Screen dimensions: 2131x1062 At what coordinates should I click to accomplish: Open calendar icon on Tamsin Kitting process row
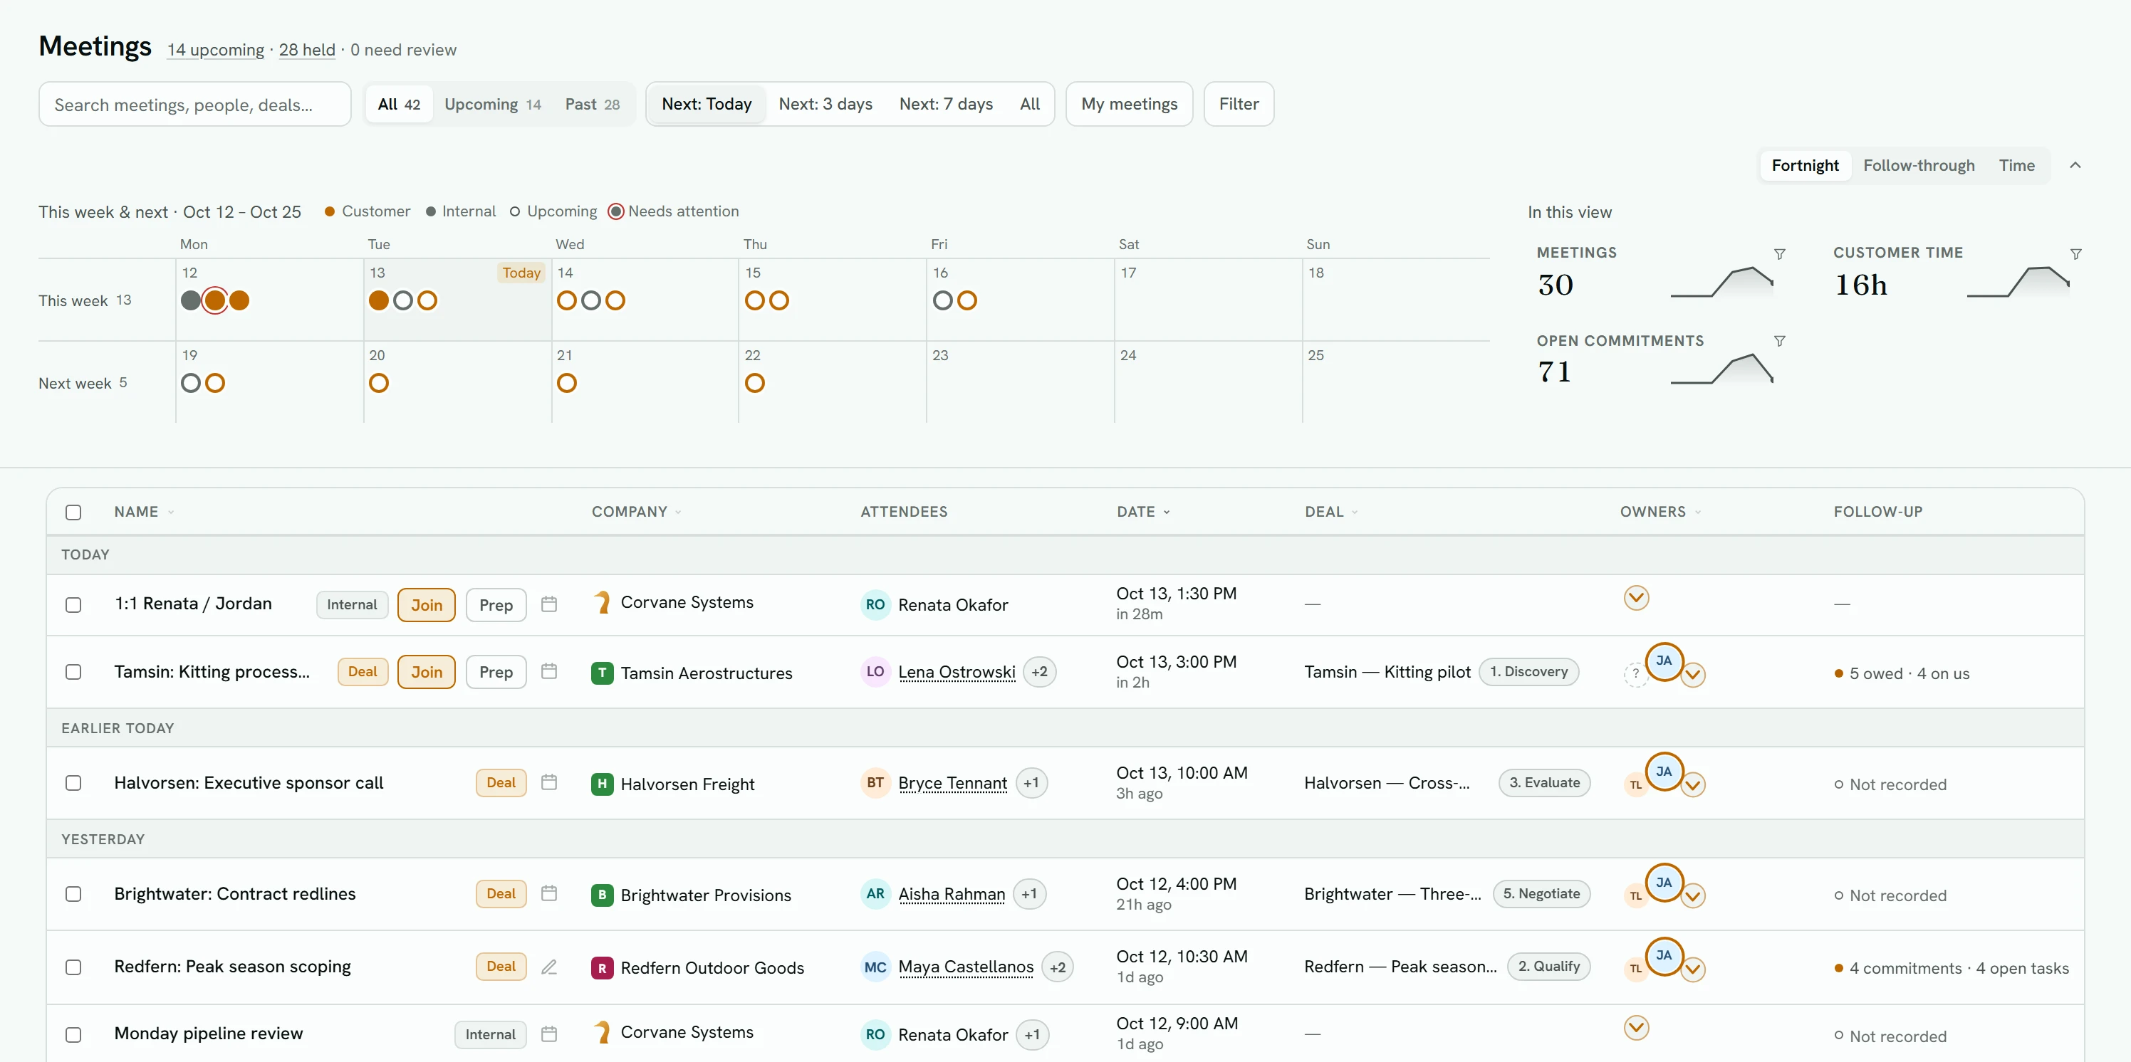pos(548,671)
